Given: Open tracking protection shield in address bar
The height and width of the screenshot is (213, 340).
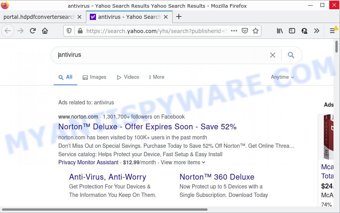Looking at the screenshot, I should point(69,31).
